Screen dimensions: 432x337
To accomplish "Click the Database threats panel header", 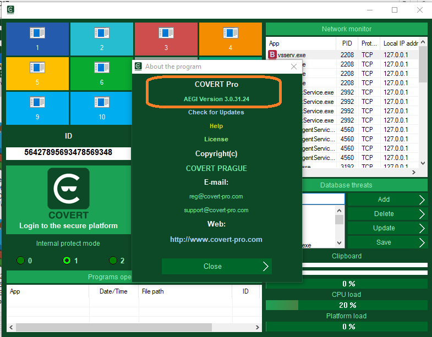I will (x=365, y=185).
